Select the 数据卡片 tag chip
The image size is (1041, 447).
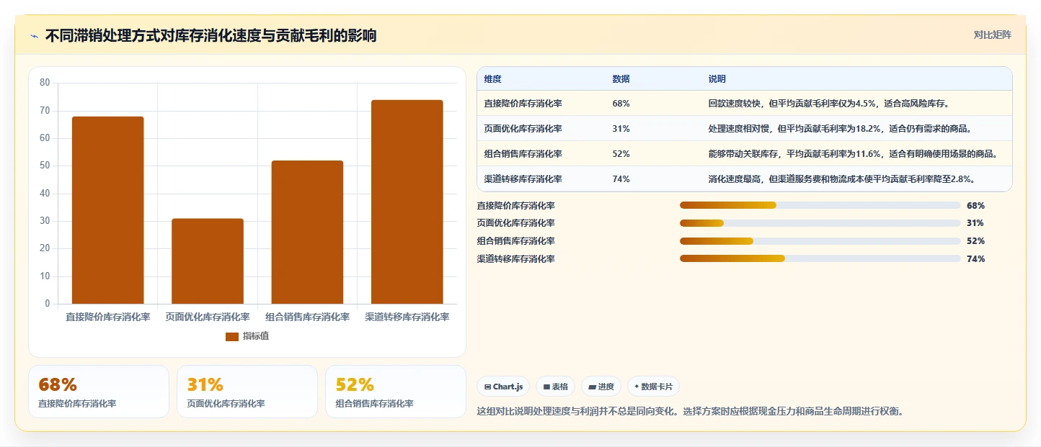click(653, 387)
